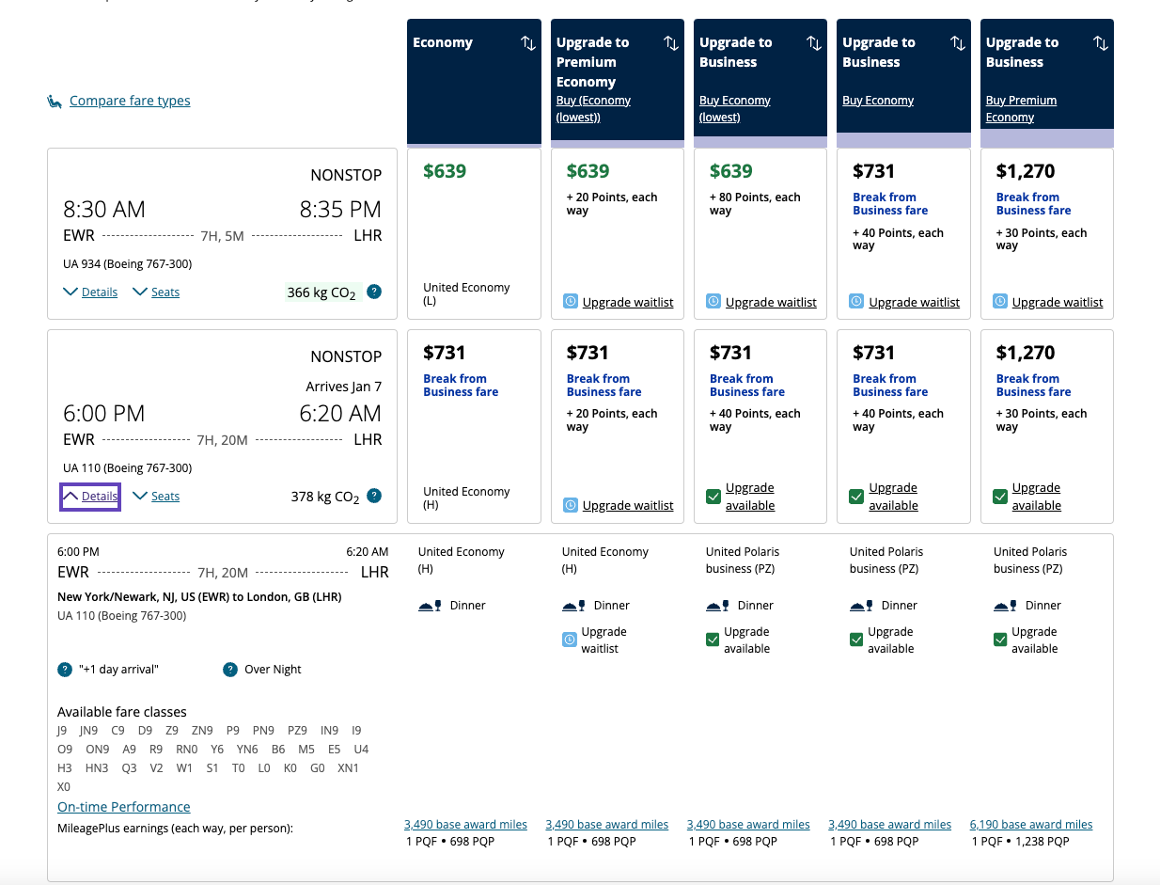Open the help icon next to +1 day arrival
Image resolution: width=1160 pixels, height=885 pixels.
64,669
